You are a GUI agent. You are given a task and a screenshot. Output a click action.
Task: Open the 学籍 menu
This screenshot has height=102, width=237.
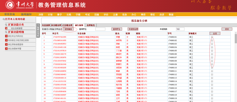point(78,15)
